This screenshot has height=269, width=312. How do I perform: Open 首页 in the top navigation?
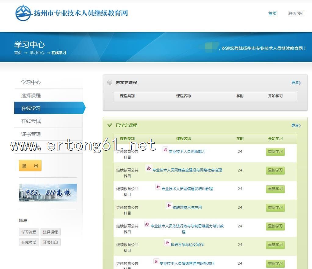[272, 13]
